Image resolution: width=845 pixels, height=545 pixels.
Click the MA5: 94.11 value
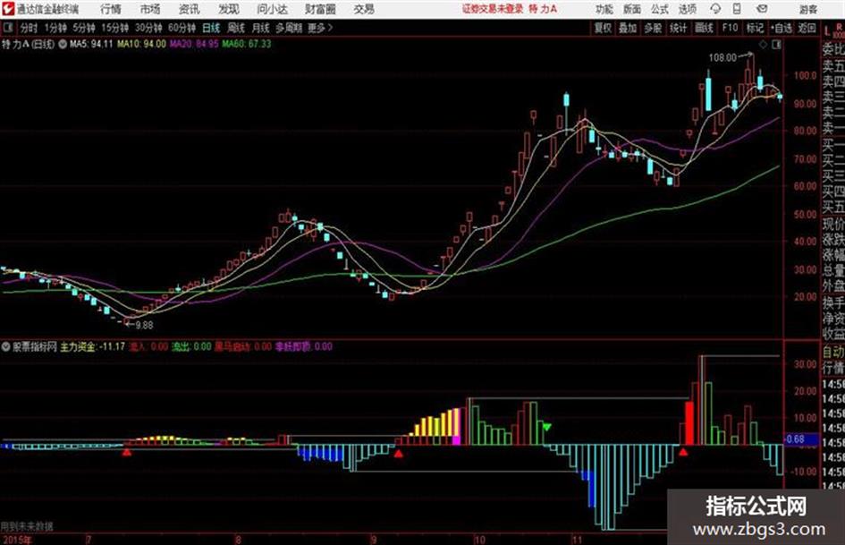point(91,44)
